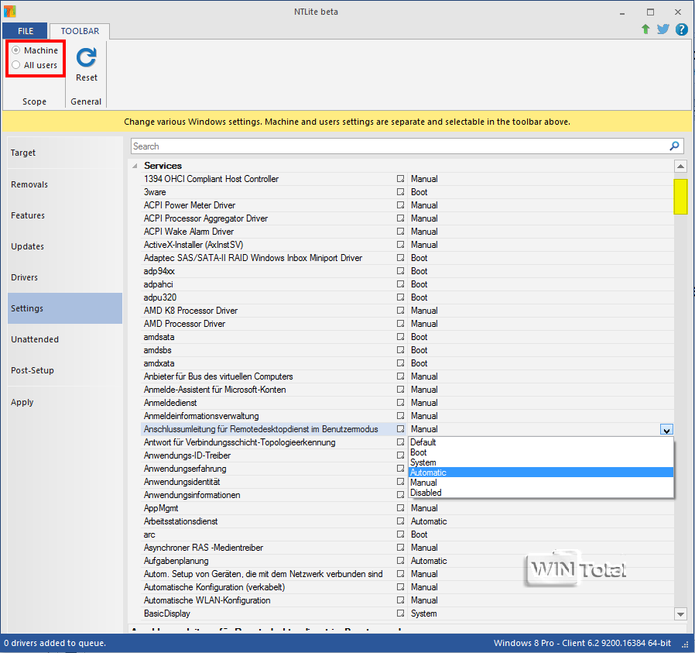Collapse the Services group
This screenshot has height=653, width=695.
(x=135, y=166)
